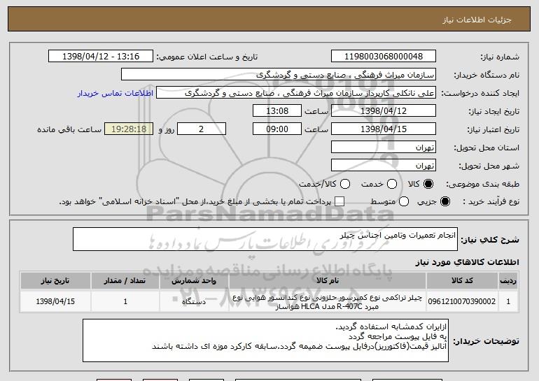Click the نام کالا column header
This screenshot has width=539, height=381.
(328, 281)
